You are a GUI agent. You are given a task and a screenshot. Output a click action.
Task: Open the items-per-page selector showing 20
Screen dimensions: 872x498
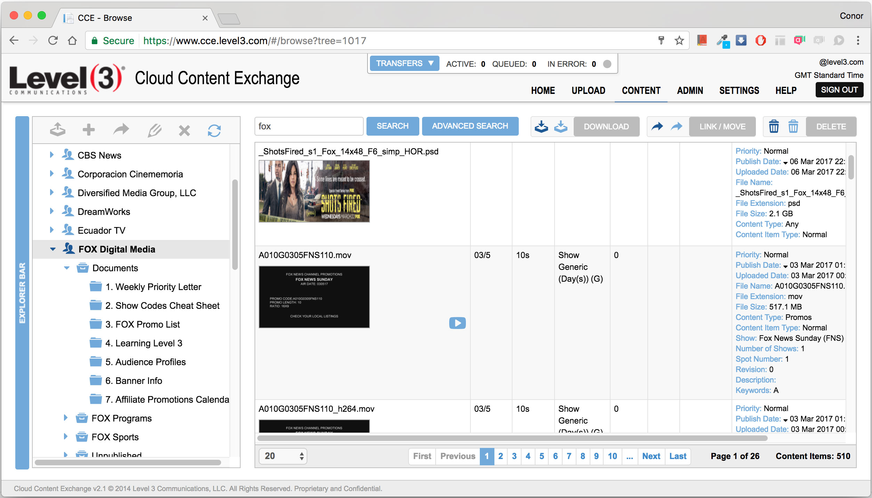pos(283,456)
